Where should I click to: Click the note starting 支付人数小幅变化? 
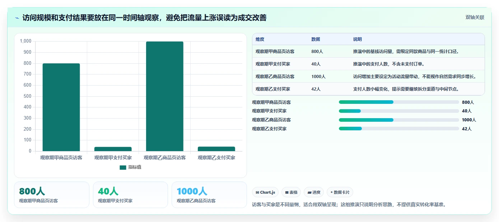(x=406, y=89)
